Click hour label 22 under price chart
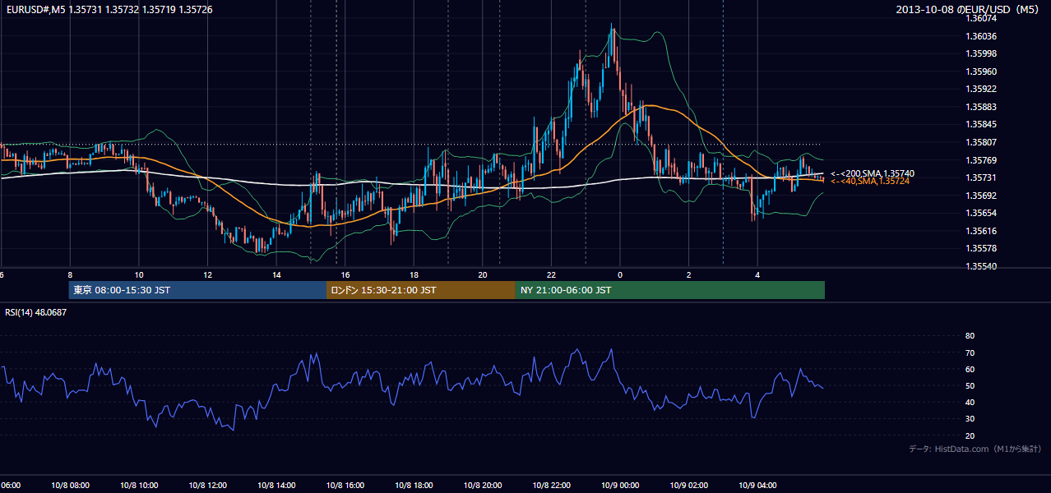This screenshot has width=1051, height=493. coord(552,275)
